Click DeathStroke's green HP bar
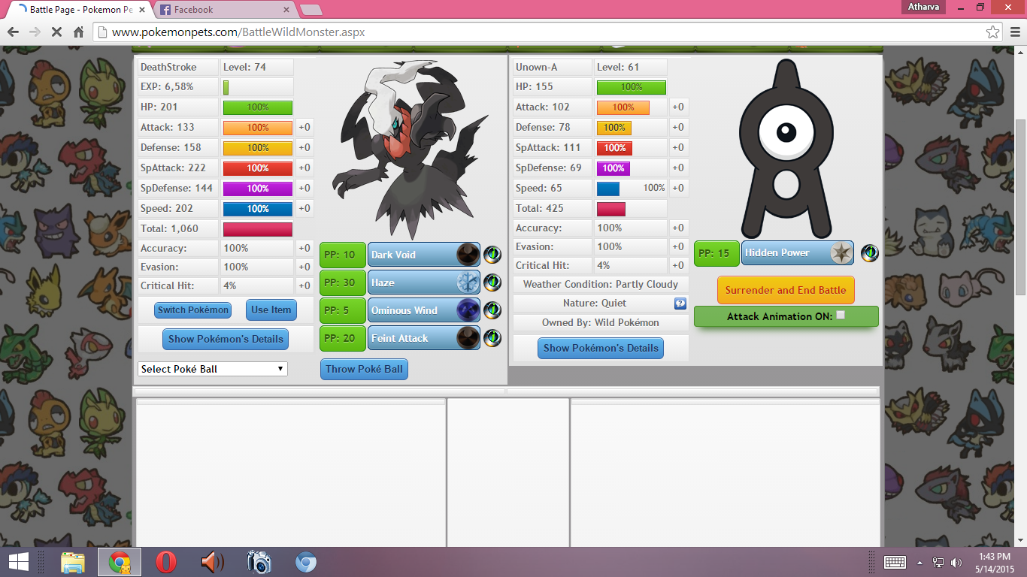The height and width of the screenshot is (577, 1027). pyautogui.click(x=257, y=107)
